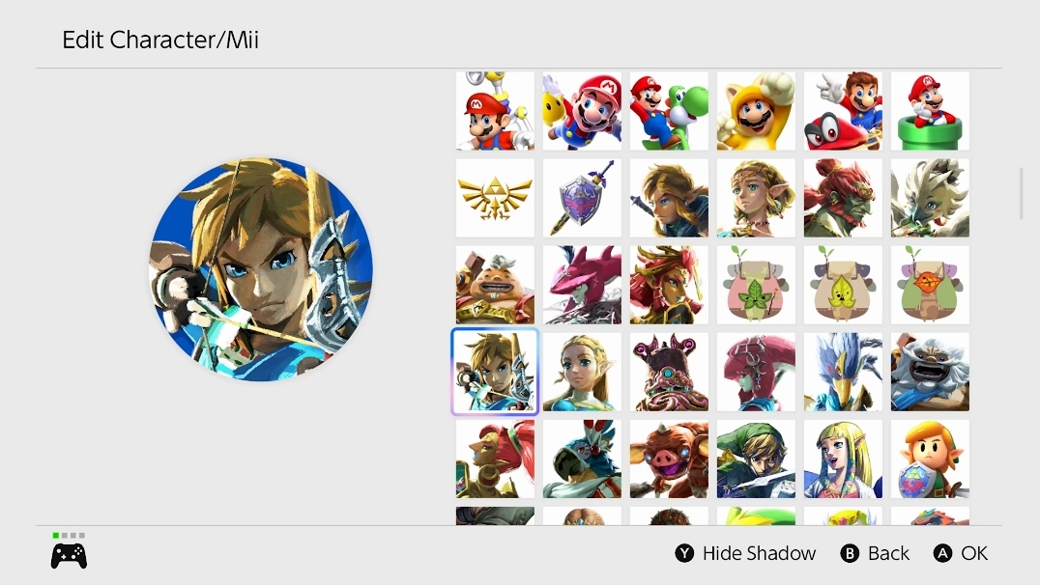
Task: Choose Mario riding green Yoshi icon
Action: (x=669, y=111)
